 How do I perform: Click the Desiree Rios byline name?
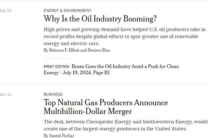pyautogui.click(x=99, y=50)
